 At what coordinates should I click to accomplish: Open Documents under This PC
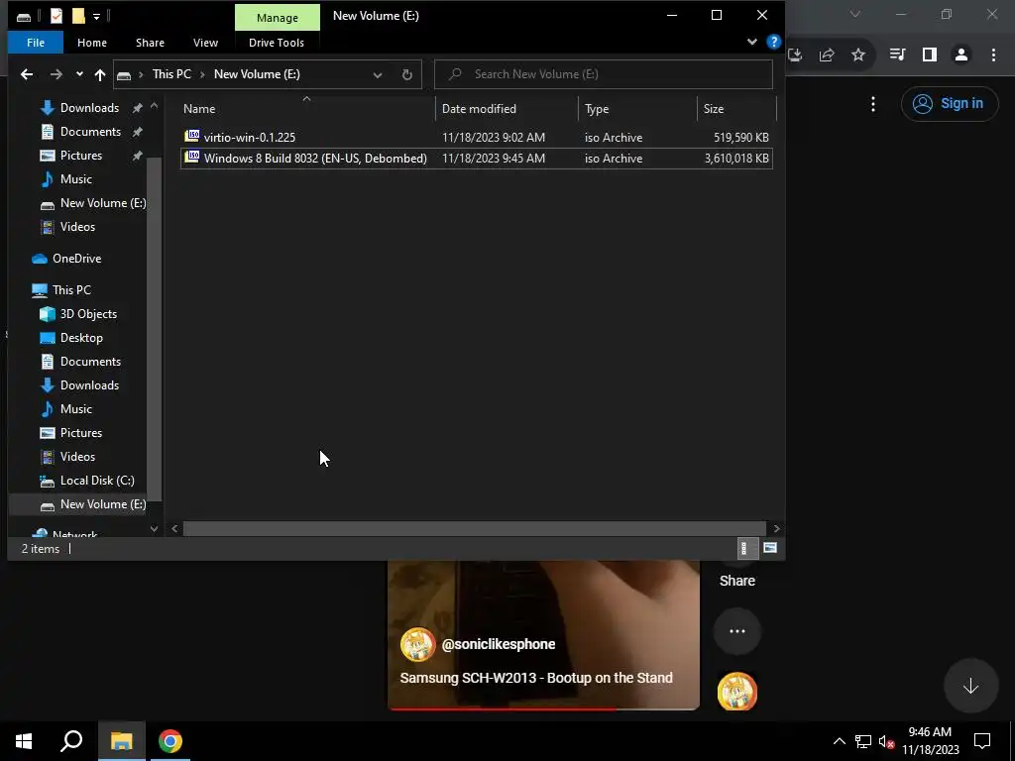[x=90, y=362]
